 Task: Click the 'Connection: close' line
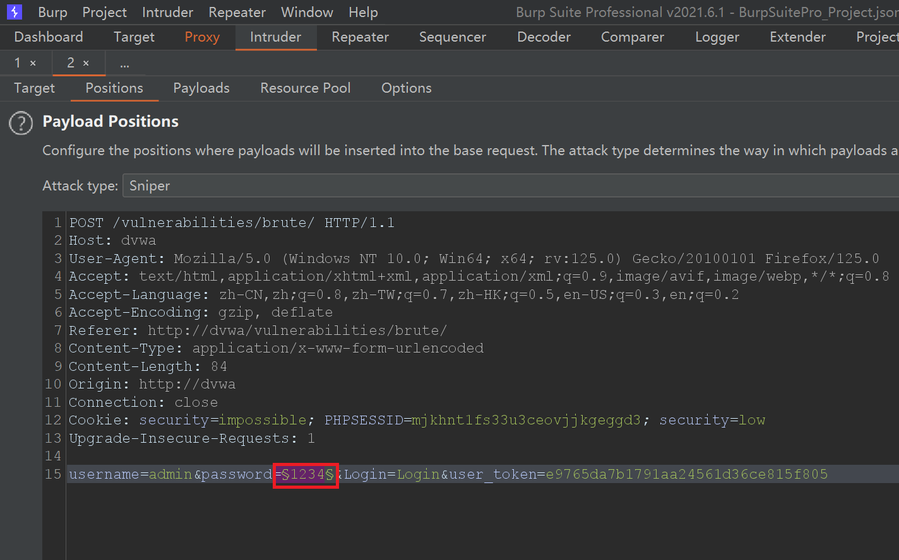(x=143, y=402)
